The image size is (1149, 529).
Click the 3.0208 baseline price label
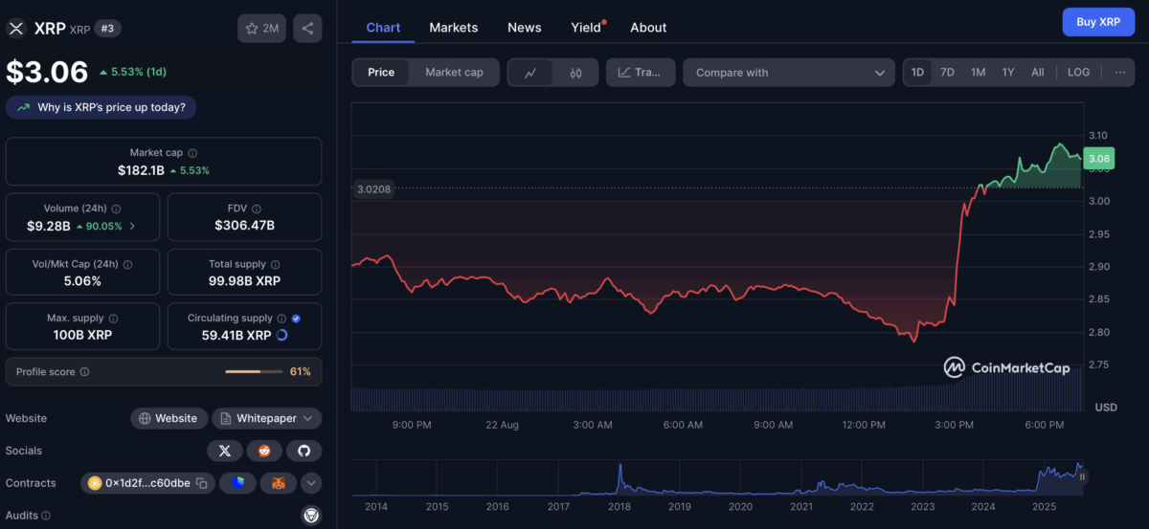[373, 189]
